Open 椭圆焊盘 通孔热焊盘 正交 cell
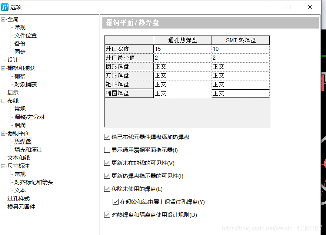Image resolution: width=326 pixels, height=235 pixels. click(183, 93)
